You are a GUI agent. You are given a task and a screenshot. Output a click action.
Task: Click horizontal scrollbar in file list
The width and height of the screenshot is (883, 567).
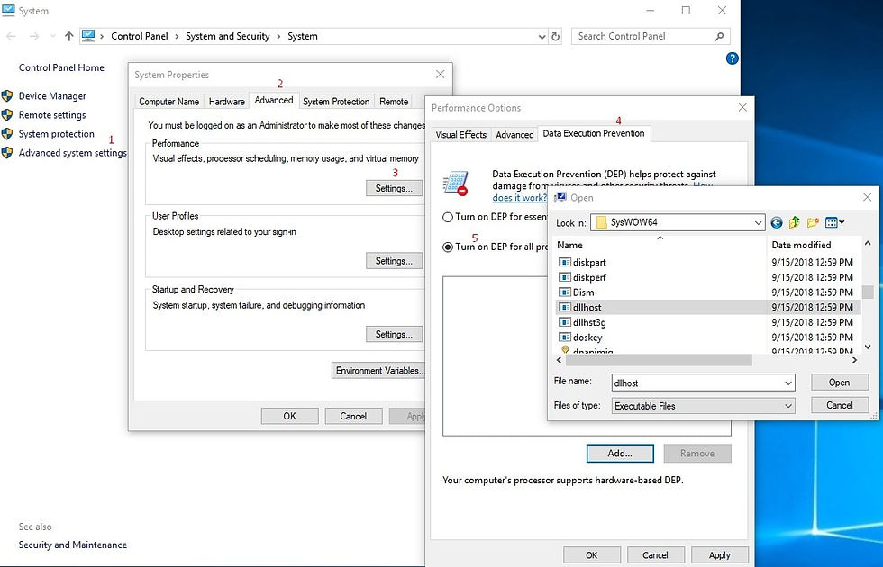(657, 360)
